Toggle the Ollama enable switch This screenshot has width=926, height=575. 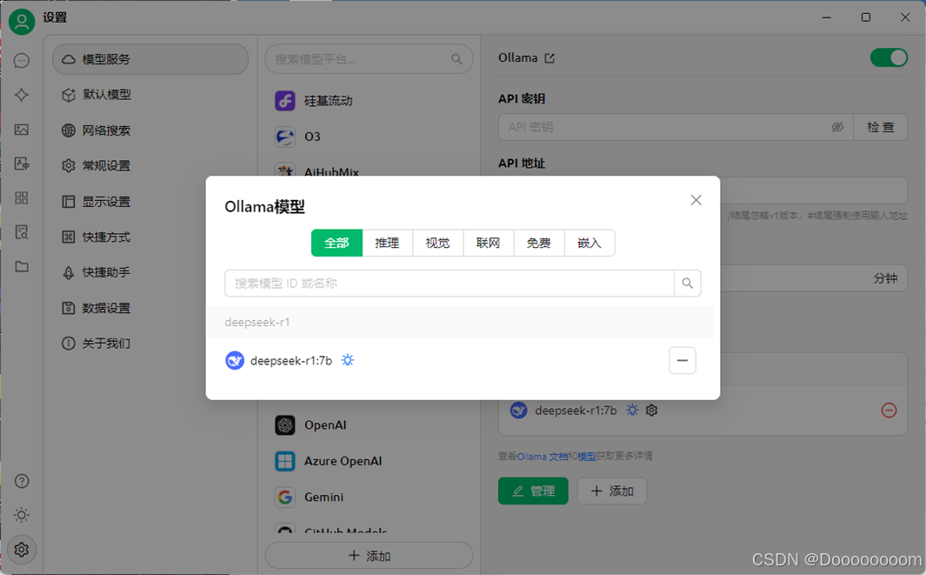pyautogui.click(x=889, y=58)
